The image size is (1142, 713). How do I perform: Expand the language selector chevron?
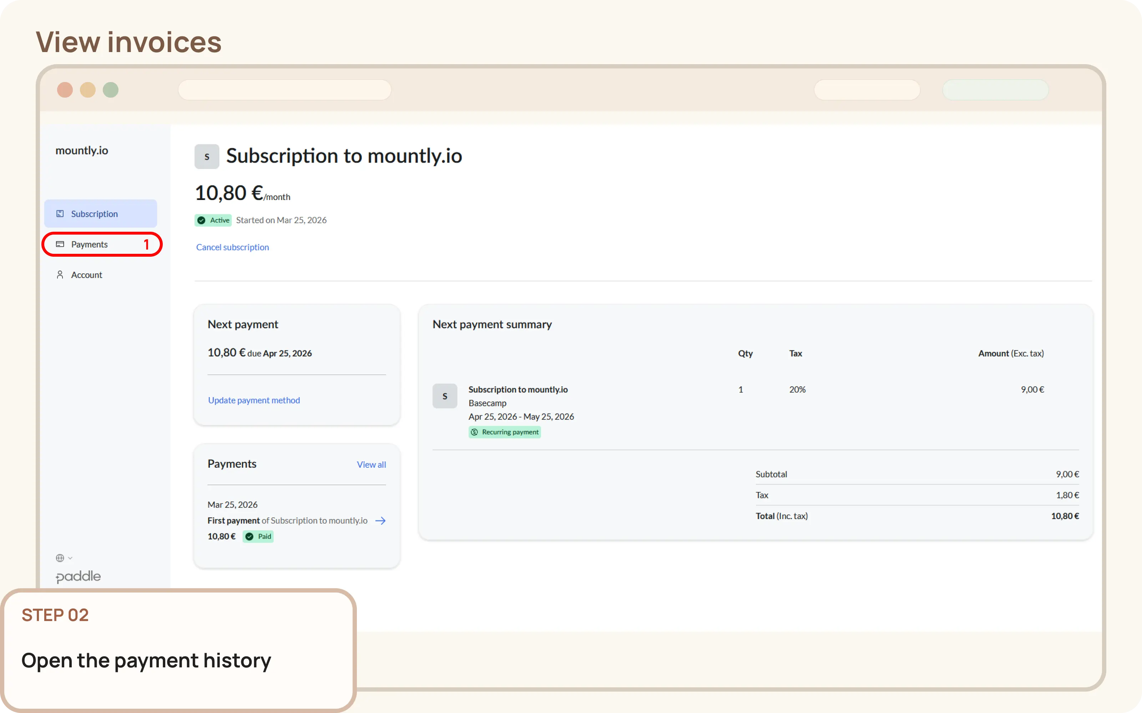point(70,558)
